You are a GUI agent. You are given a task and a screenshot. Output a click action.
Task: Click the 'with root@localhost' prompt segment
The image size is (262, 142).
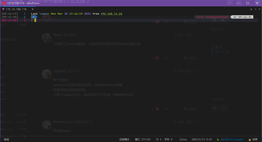coord(212,17)
